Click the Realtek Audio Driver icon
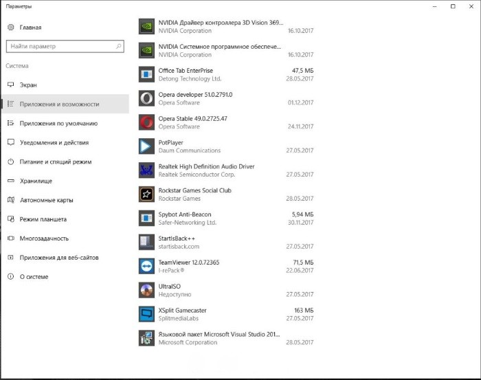The image size is (481, 380). tap(146, 170)
